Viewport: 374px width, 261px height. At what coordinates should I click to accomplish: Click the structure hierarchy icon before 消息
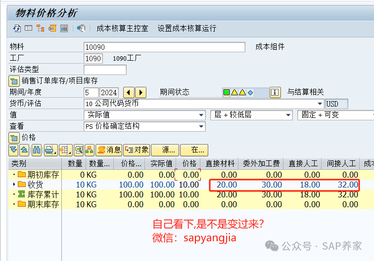tap(90, 150)
